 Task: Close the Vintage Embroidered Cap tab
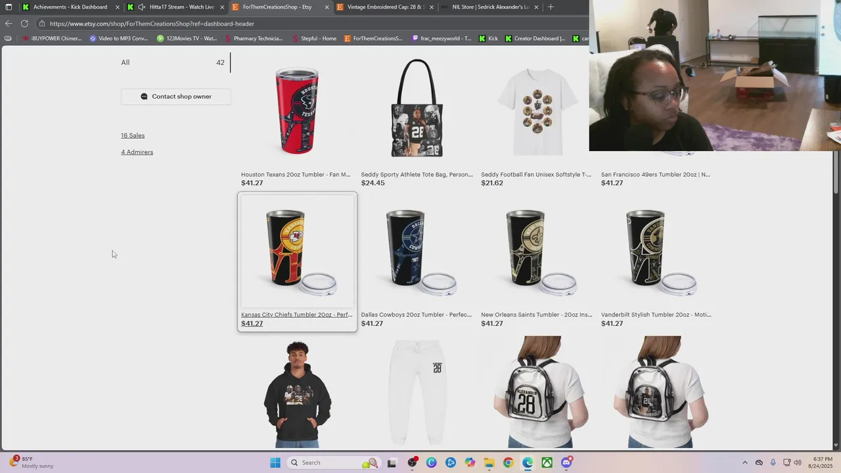(x=432, y=7)
